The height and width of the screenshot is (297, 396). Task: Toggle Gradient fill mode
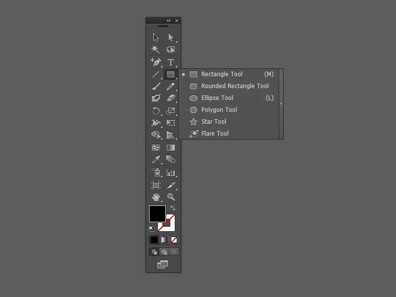coord(164,239)
